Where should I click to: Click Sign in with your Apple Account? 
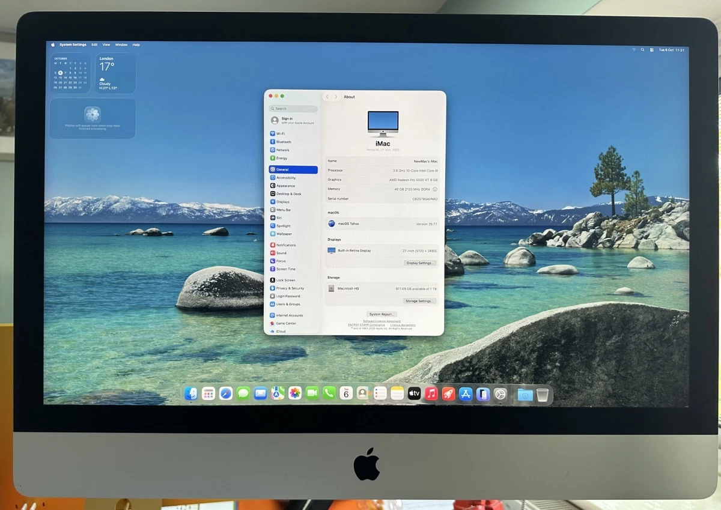click(x=293, y=120)
